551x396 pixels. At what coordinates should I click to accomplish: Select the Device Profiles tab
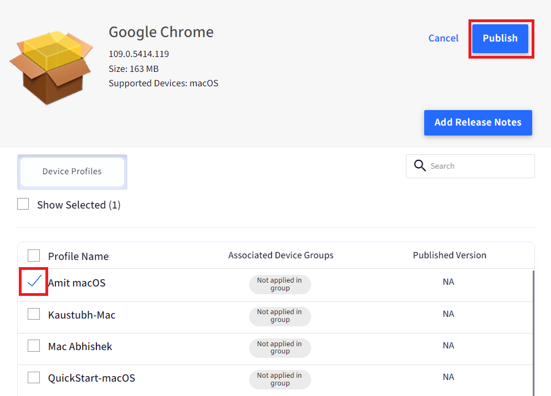click(x=72, y=171)
